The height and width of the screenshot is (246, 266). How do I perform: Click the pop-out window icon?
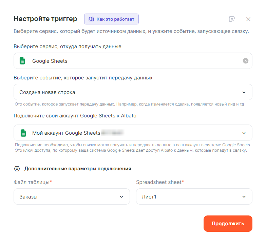coord(232,19)
